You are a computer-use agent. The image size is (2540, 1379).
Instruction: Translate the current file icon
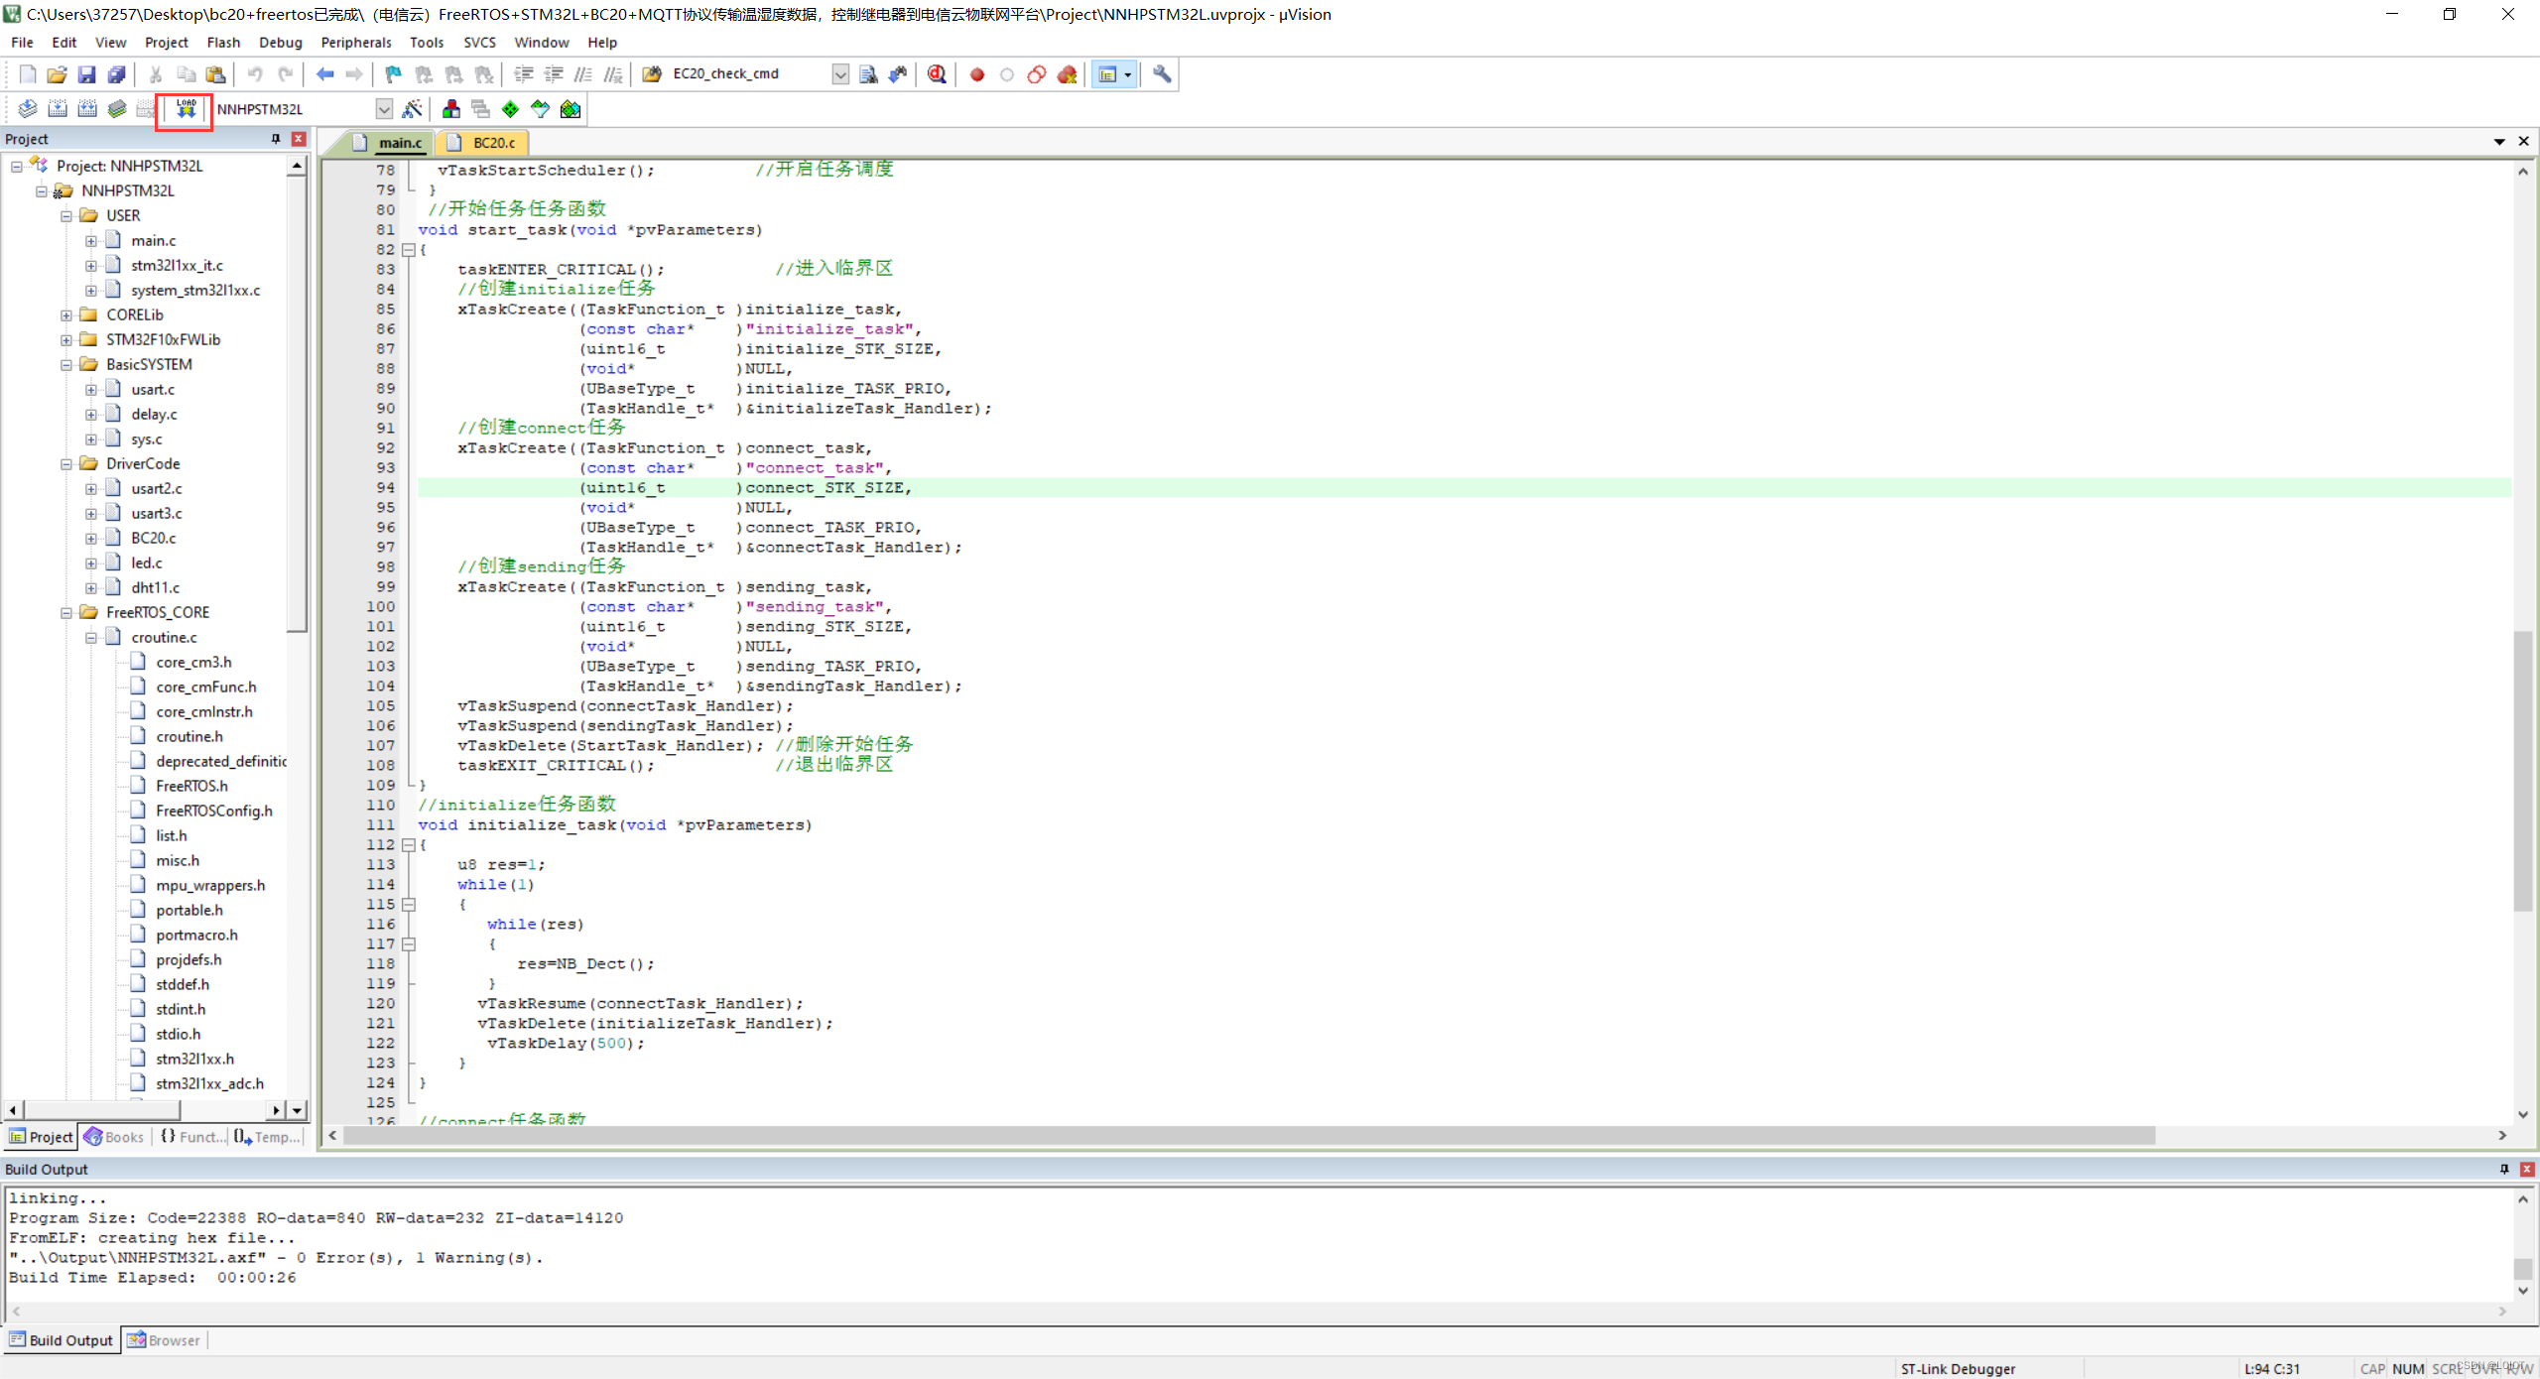(x=28, y=109)
